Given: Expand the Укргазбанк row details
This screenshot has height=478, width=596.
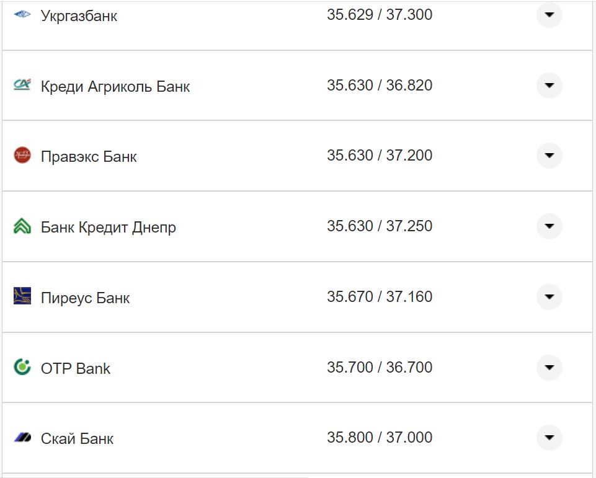Looking at the screenshot, I should pos(549,15).
